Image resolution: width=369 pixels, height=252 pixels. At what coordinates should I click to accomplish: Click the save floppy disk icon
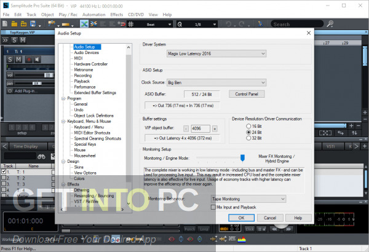point(33,24)
